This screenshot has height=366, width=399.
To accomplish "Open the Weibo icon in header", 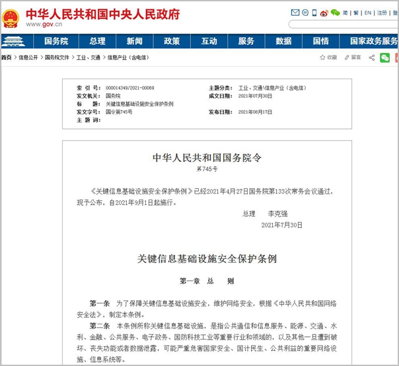I will pos(324,13).
